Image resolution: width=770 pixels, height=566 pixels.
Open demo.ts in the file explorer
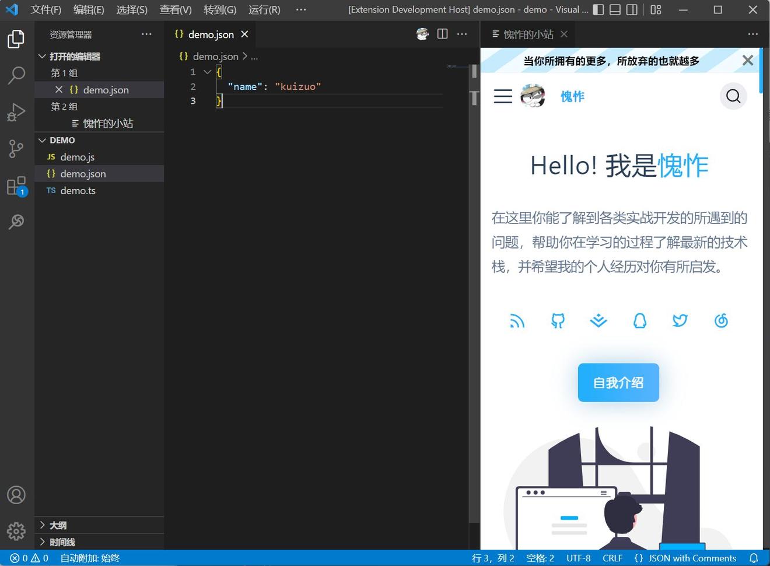pos(78,191)
